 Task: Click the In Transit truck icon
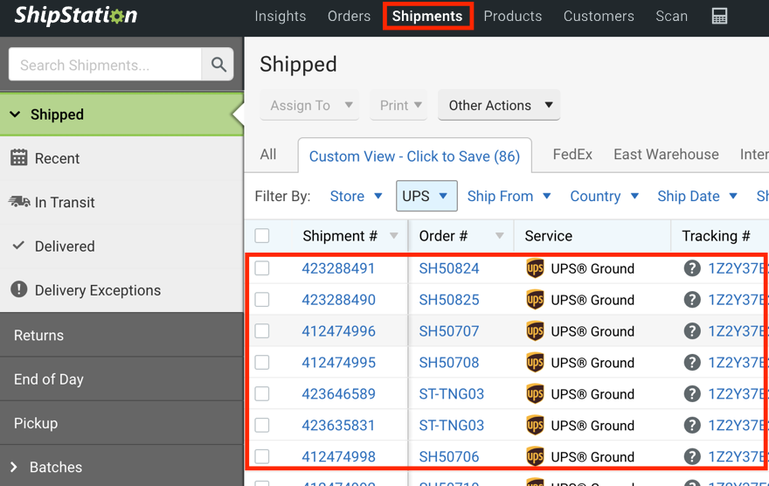(19, 202)
